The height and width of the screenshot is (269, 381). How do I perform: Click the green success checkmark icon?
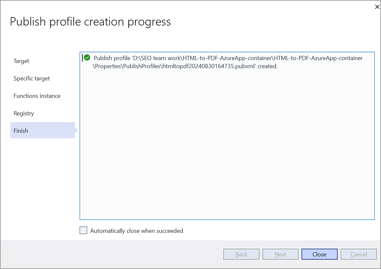pyautogui.click(x=87, y=58)
